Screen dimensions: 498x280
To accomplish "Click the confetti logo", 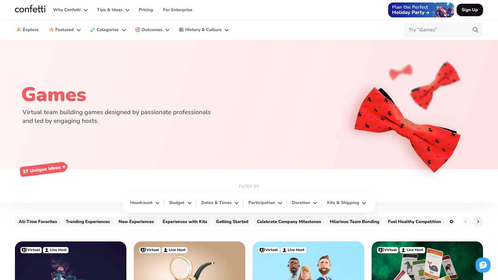I will click(30, 9).
